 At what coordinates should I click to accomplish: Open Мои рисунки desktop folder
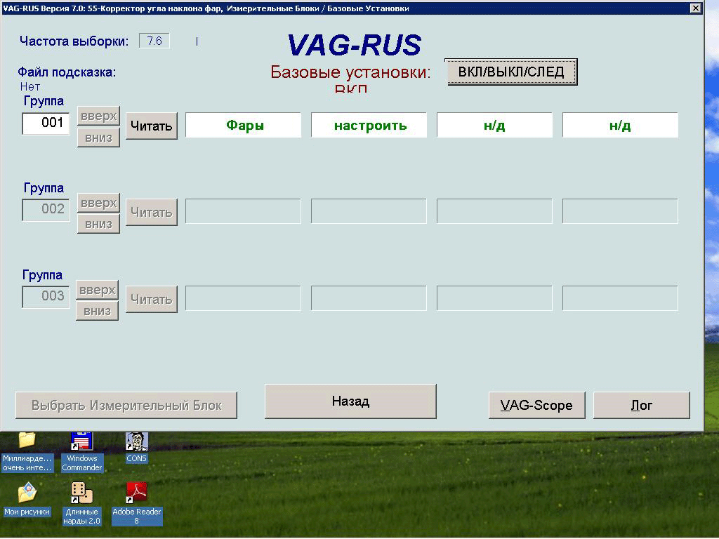tap(27, 493)
